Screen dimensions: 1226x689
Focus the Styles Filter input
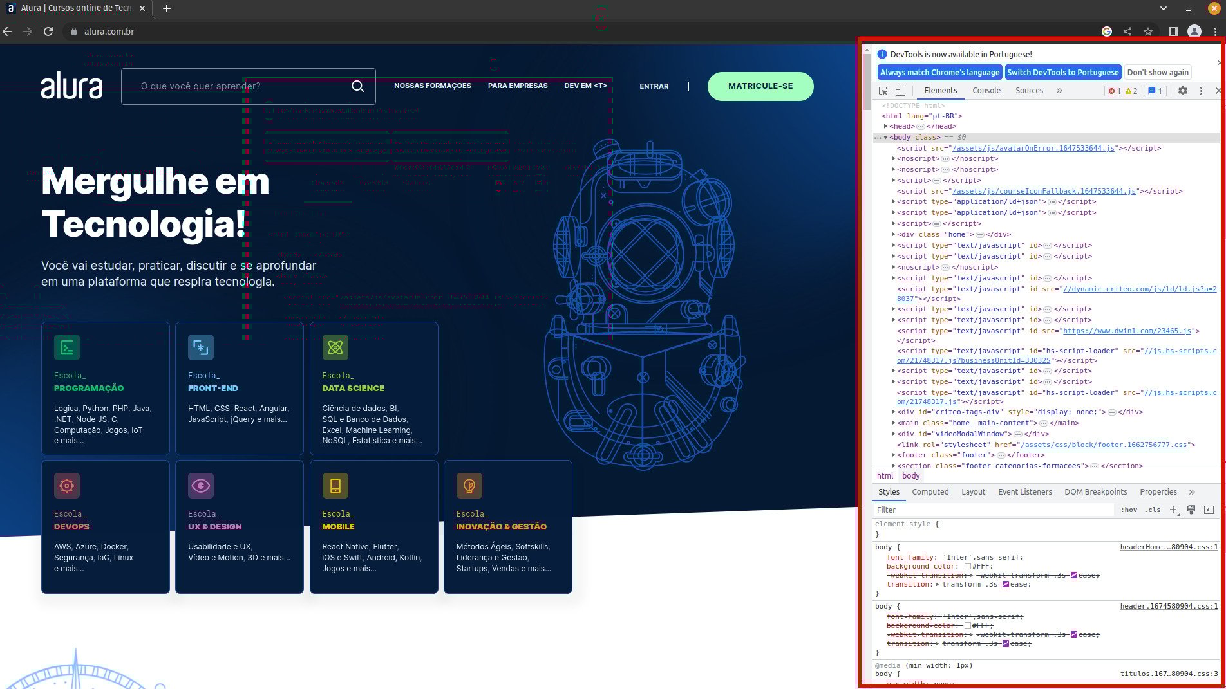(994, 510)
